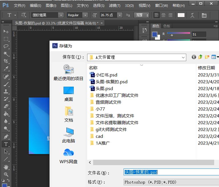Select the Eraser tool
This screenshot has width=219, height=187.
coord(6,106)
